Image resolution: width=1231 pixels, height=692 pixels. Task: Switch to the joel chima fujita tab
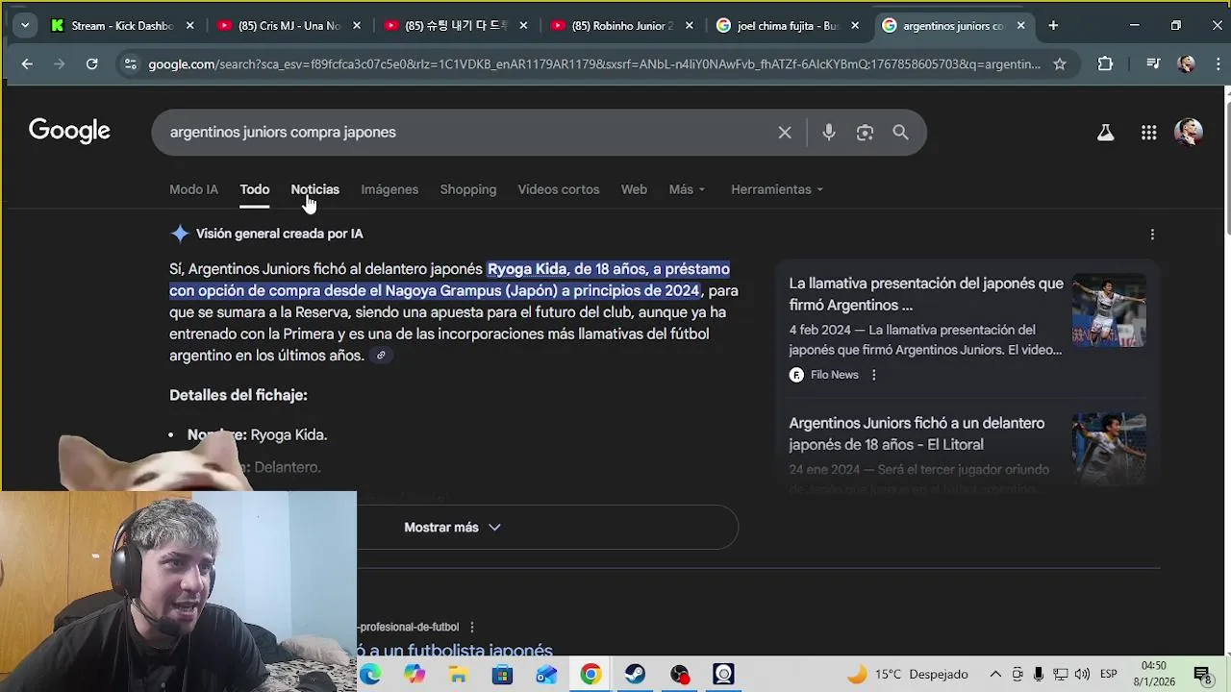click(789, 26)
